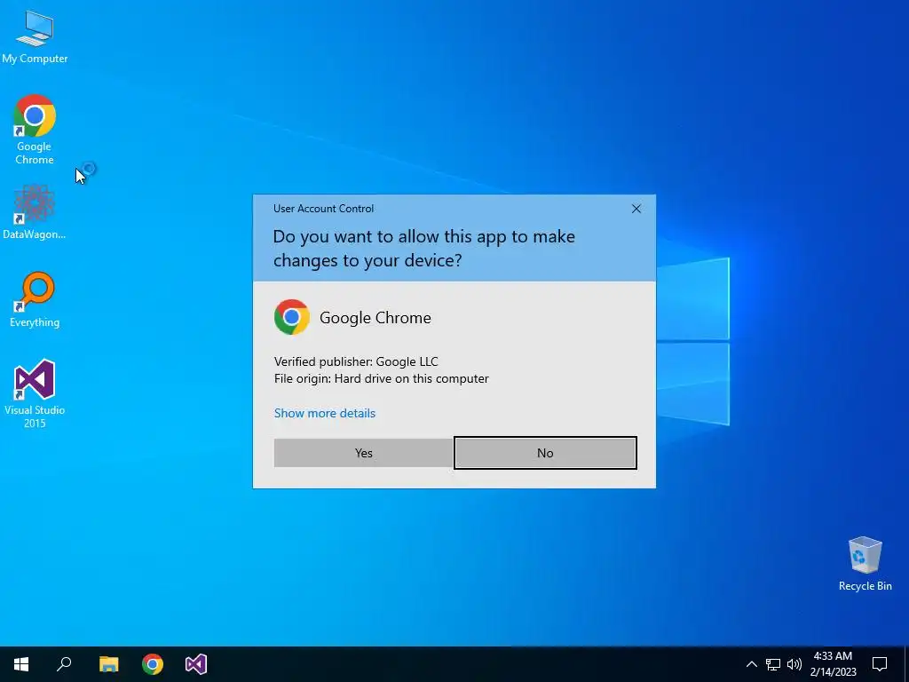Click 'File origin: Hard drive on this computer'
This screenshot has height=682, width=909.
[382, 378]
